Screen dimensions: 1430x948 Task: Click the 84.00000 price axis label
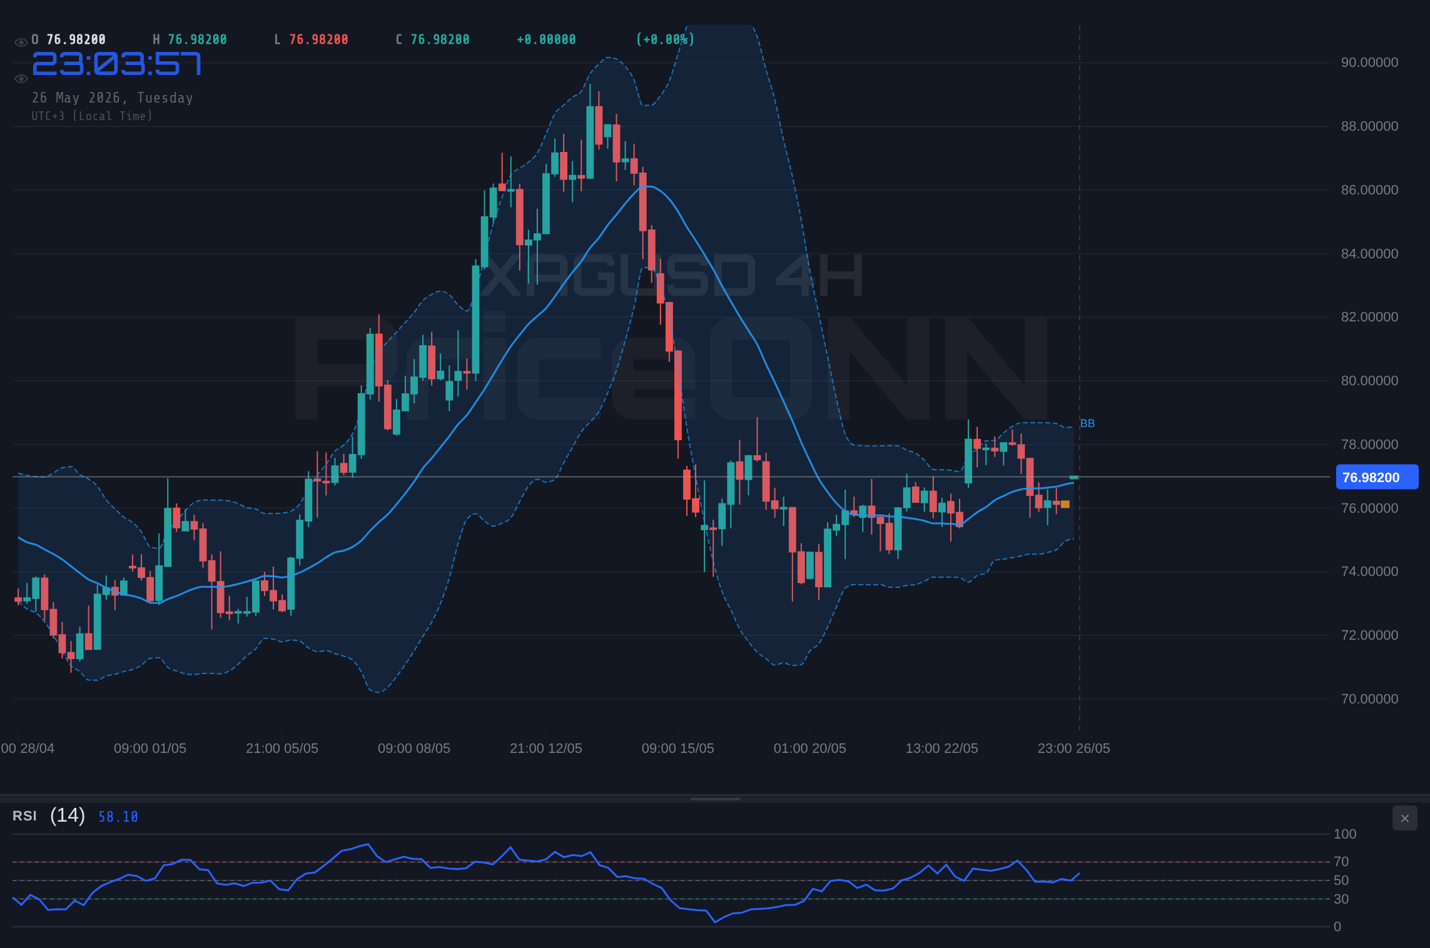[1369, 254]
